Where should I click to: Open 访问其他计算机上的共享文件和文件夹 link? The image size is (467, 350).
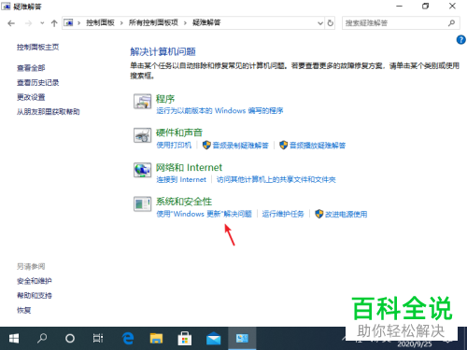pyautogui.click(x=276, y=179)
